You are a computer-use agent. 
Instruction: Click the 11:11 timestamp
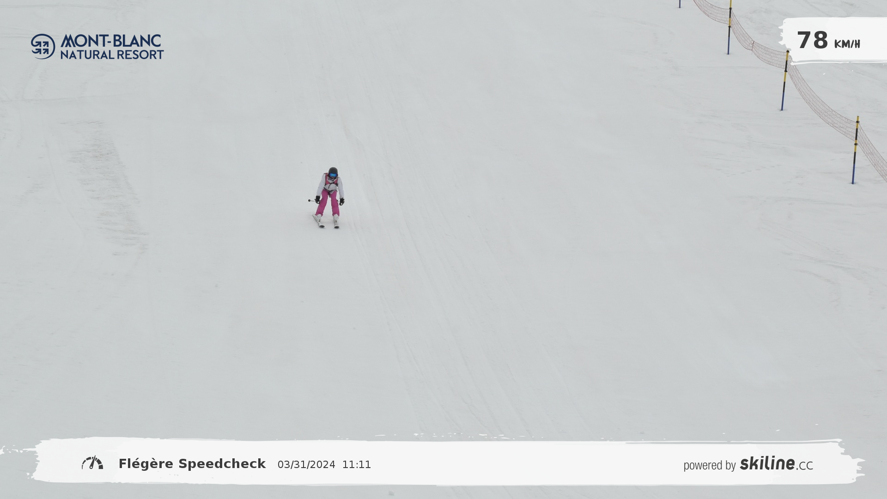click(x=356, y=465)
